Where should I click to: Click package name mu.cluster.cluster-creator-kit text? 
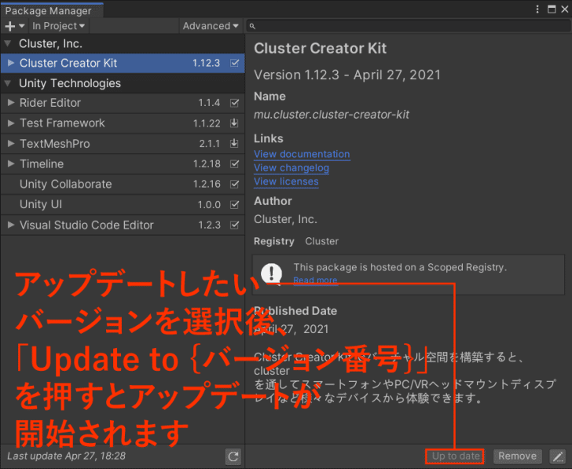pyautogui.click(x=332, y=115)
